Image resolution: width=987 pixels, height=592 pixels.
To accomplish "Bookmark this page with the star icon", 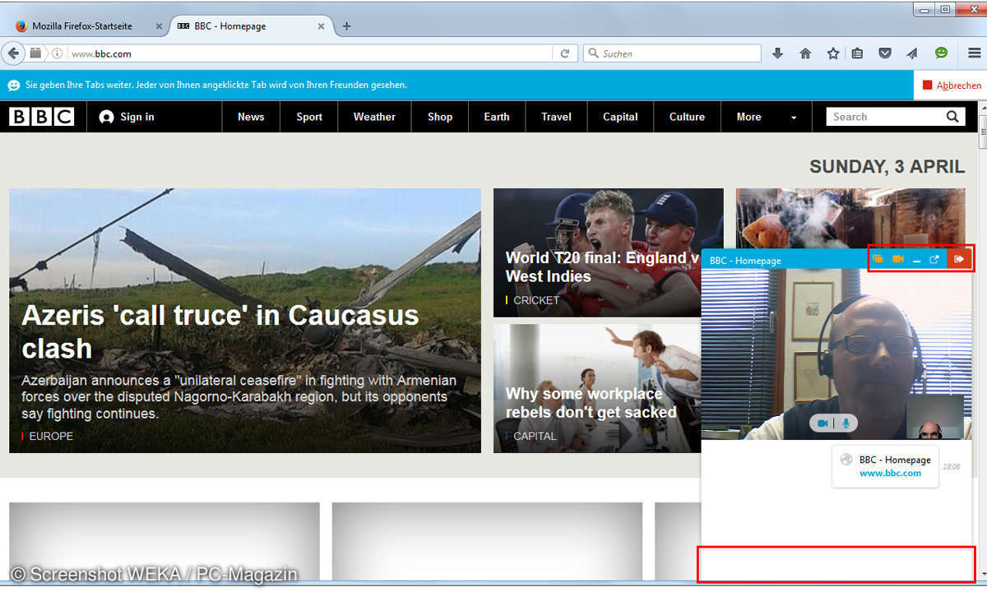I will [833, 53].
